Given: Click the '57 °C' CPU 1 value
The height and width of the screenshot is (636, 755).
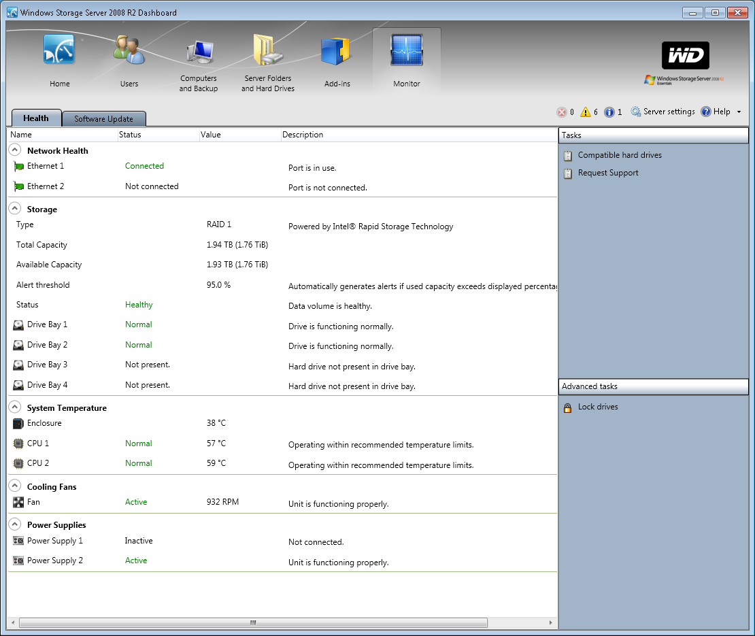Looking at the screenshot, I should [x=216, y=443].
